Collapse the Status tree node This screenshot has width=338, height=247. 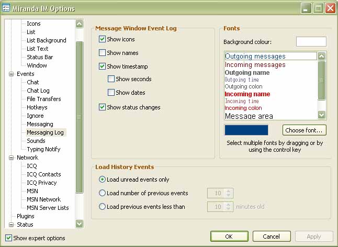11,224
